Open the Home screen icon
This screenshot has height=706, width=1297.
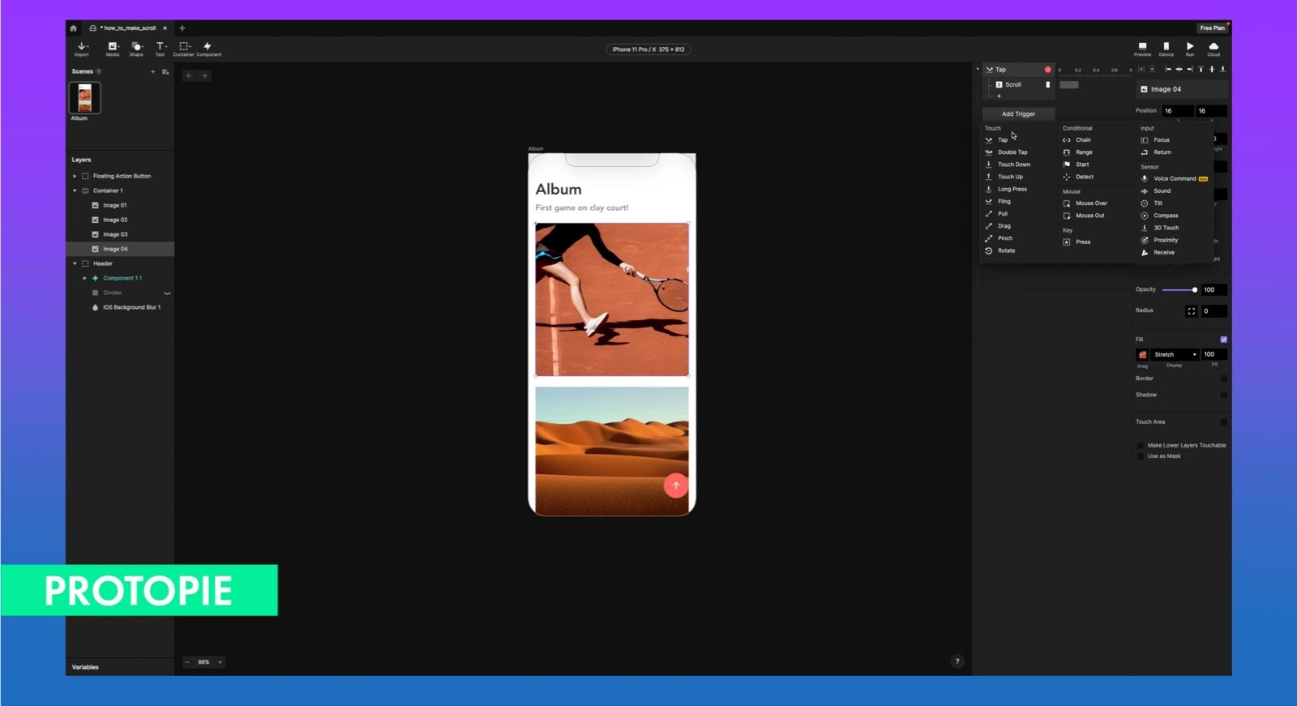point(73,28)
